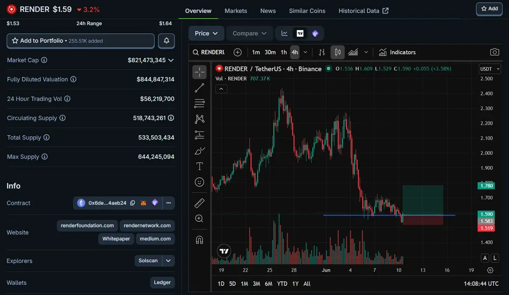Open the Compare dropdown
509x295 pixels.
coord(250,33)
